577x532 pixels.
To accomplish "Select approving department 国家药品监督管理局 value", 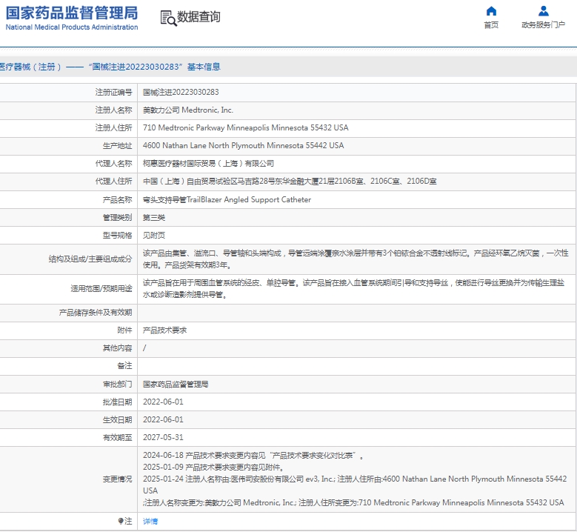I will click(176, 384).
